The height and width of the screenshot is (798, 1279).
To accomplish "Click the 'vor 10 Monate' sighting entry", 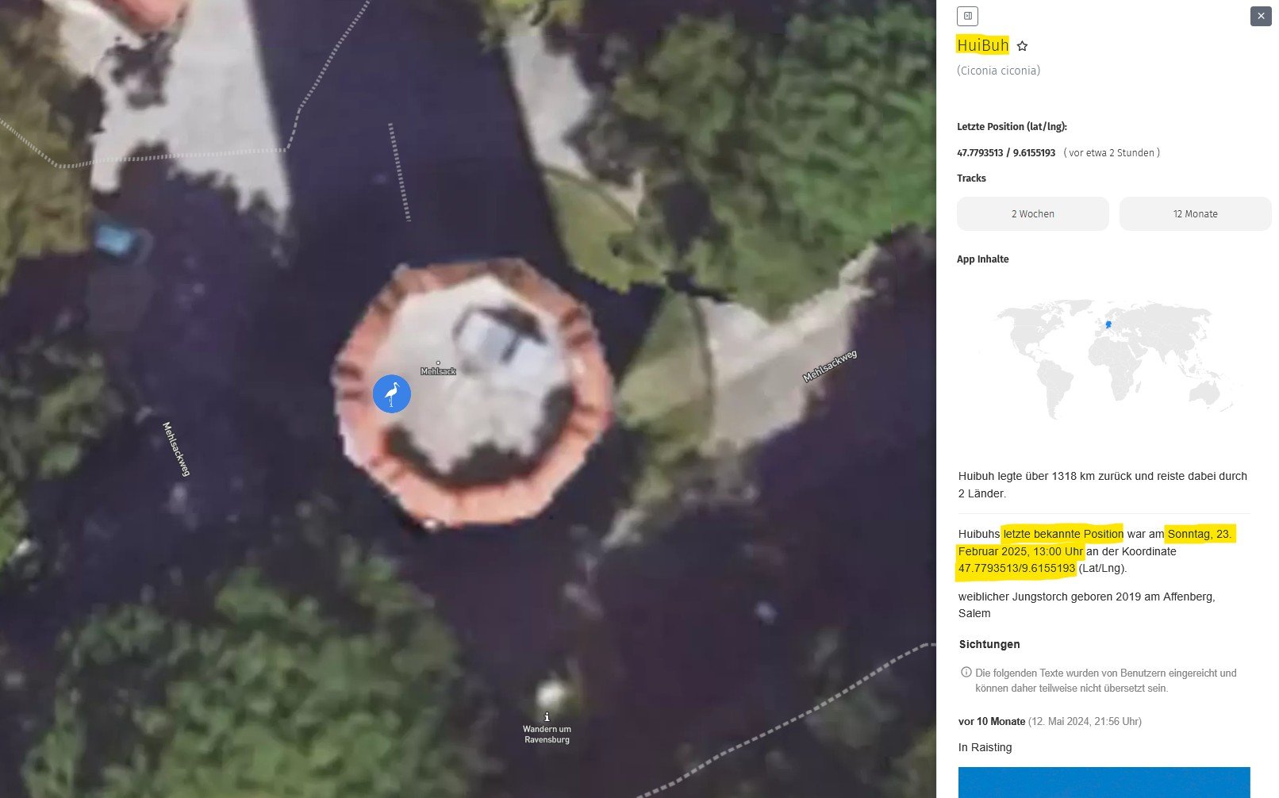I will coord(991,721).
